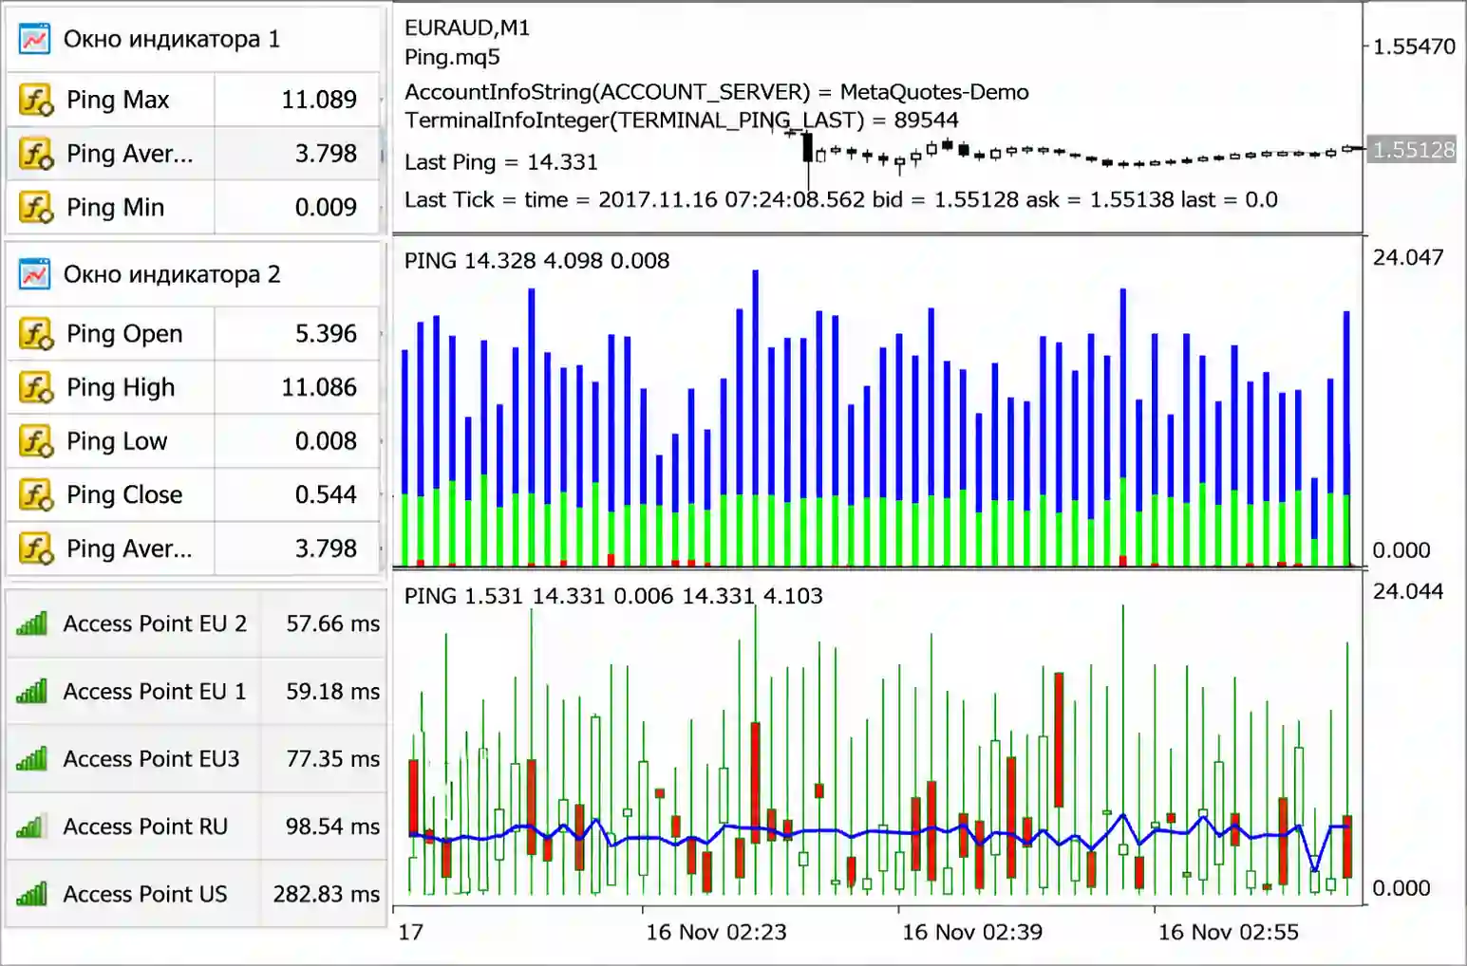Viewport: 1467px width, 966px height.
Task: Click the 16 Nov 02:23 time axis label
Action: (716, 932)
